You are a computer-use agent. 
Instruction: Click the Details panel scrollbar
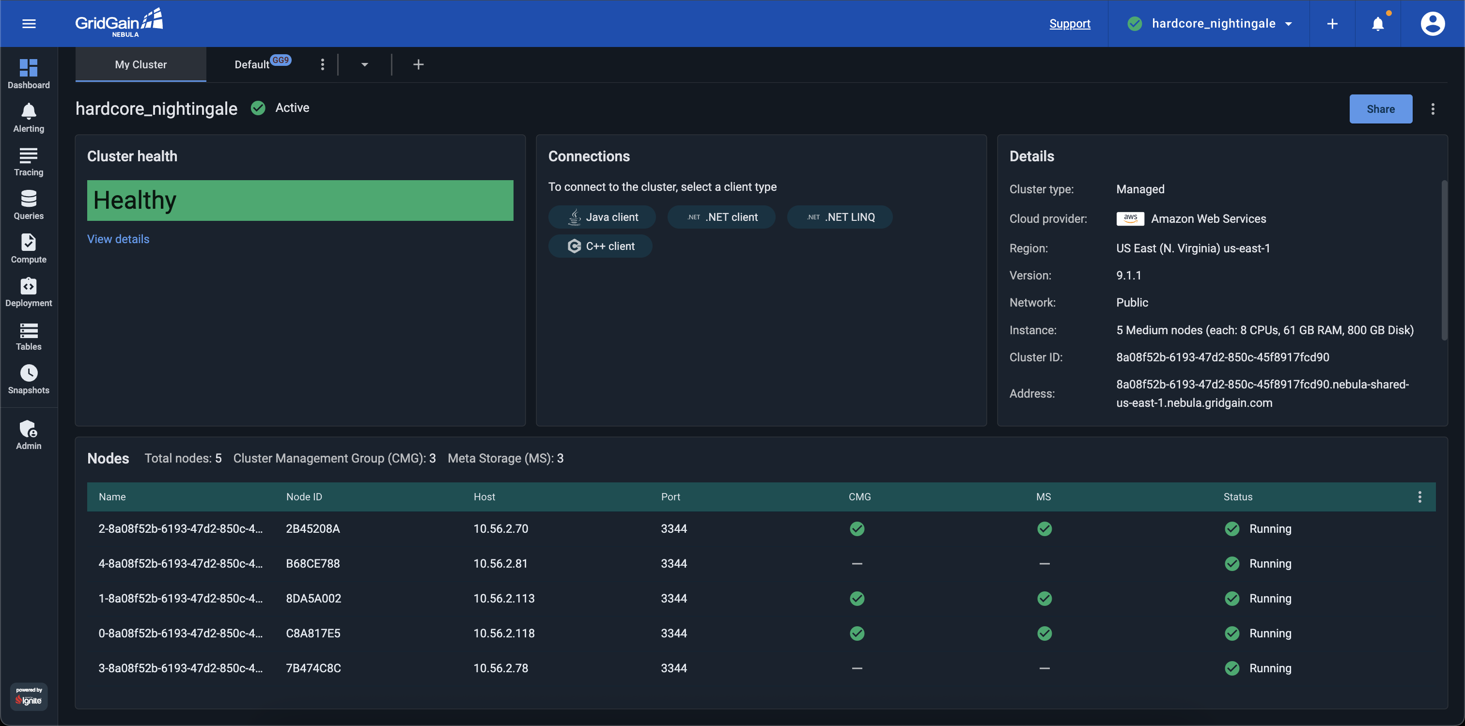click(1444, 260)
